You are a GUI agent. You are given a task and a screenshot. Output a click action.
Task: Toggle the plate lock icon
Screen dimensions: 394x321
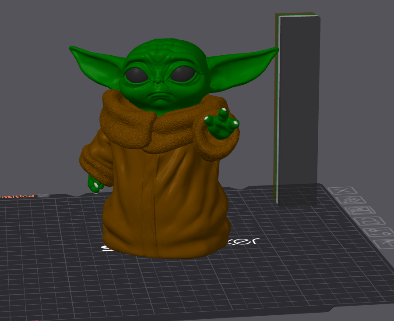point(369,221)
